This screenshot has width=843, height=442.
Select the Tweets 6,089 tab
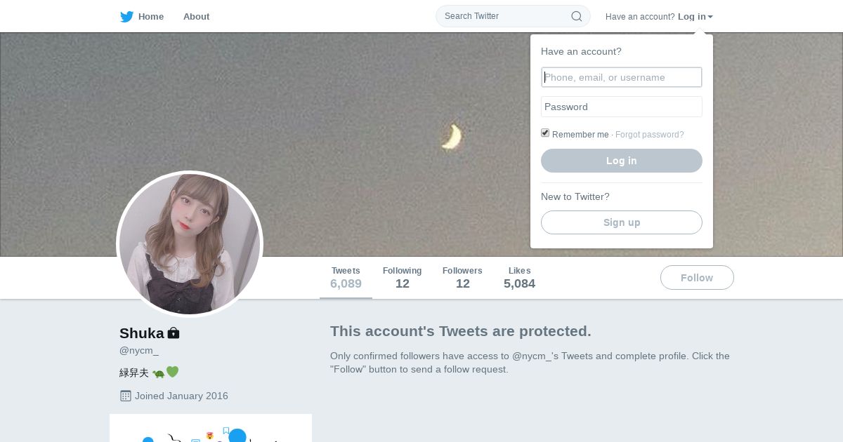coord(346,278)
